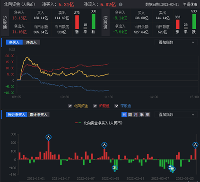
Task: Click the chevron arrow of the lower 叠加指数
Action: 193,115
